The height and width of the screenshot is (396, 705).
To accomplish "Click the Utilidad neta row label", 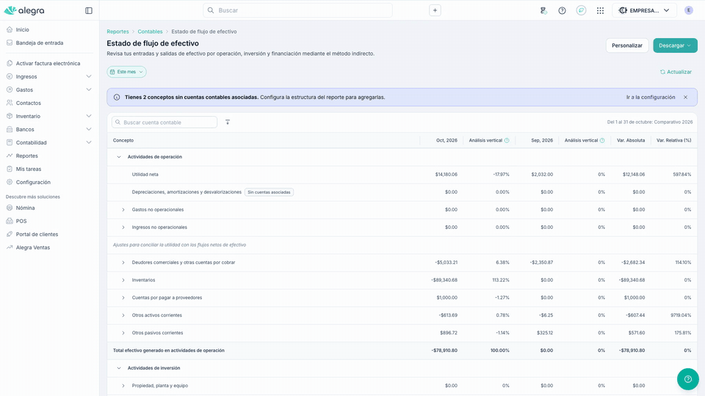I will (x=145, y=175).
